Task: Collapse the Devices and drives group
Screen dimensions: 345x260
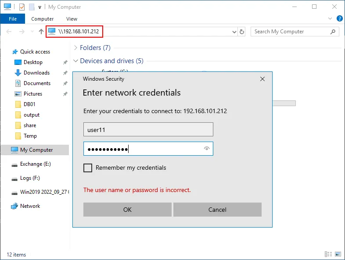Action: pyautogui.click(x=76, y=61)
